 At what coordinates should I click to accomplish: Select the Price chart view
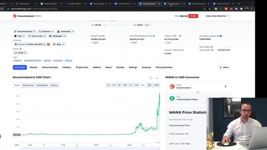point(17,85)
